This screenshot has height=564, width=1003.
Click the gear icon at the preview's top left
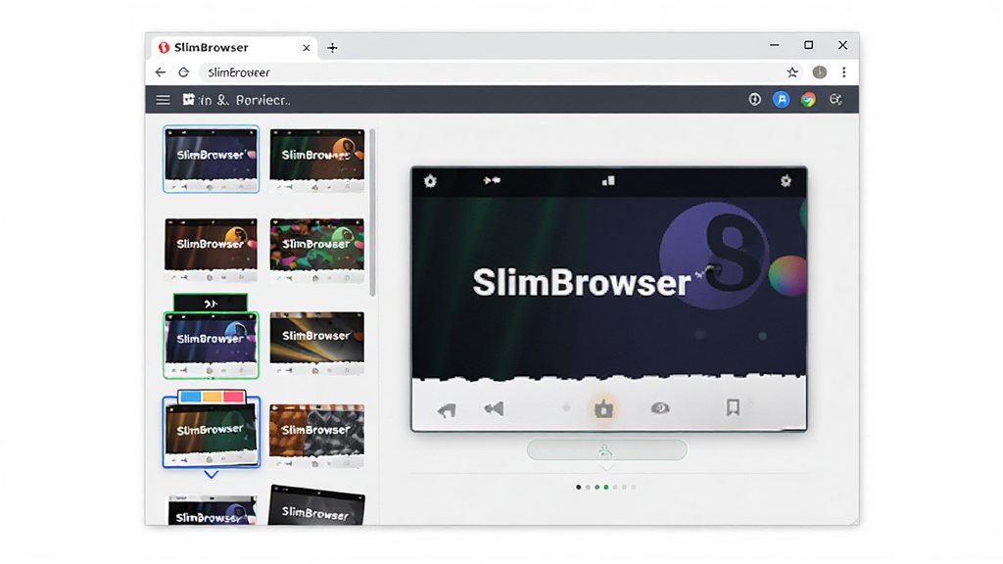tap(431, 181)
